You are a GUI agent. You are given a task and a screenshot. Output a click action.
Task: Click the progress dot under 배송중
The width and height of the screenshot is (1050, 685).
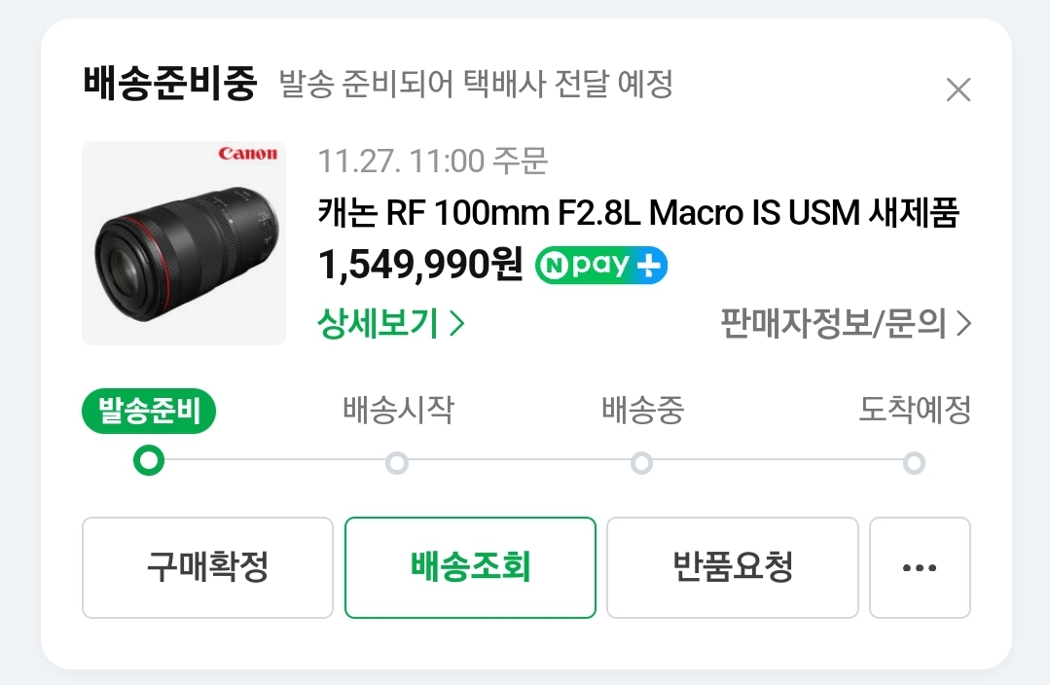(x=641, y=463)
